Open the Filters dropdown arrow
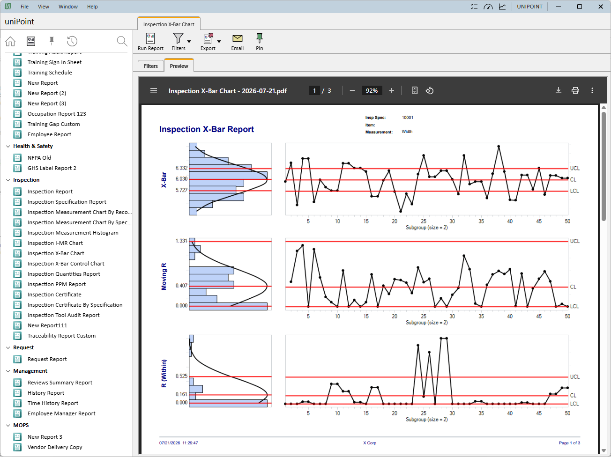The width and height of the screenshot is (611, 457). (189, 42)
